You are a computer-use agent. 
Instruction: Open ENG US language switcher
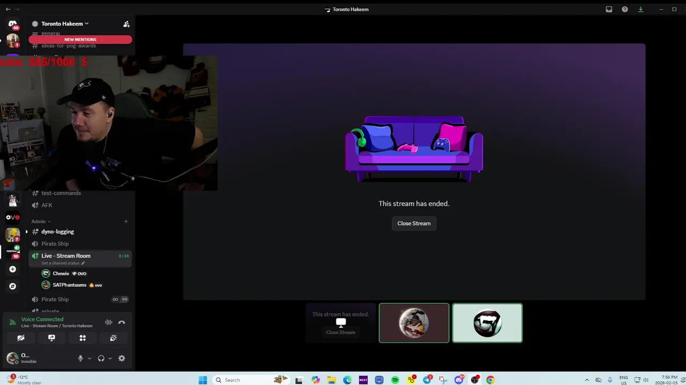[x=624, y=380]
